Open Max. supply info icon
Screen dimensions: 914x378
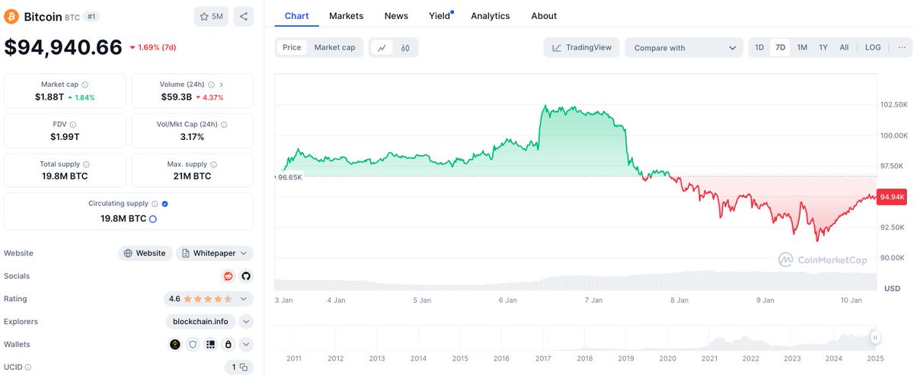(x=214, y=164)
